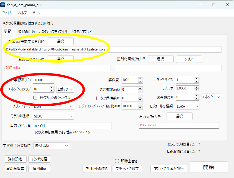Increase the resolution value with up arrow

(140, 79)
